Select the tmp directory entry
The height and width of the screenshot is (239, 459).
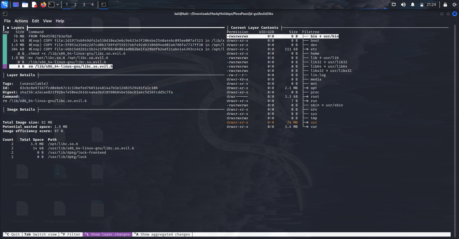point(314,118)
